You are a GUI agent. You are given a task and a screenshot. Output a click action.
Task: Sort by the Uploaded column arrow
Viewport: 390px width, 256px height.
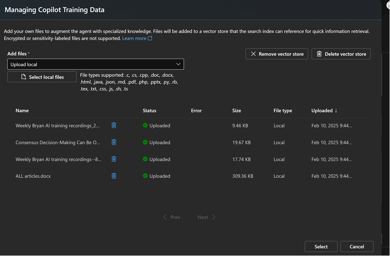(336, 110)
